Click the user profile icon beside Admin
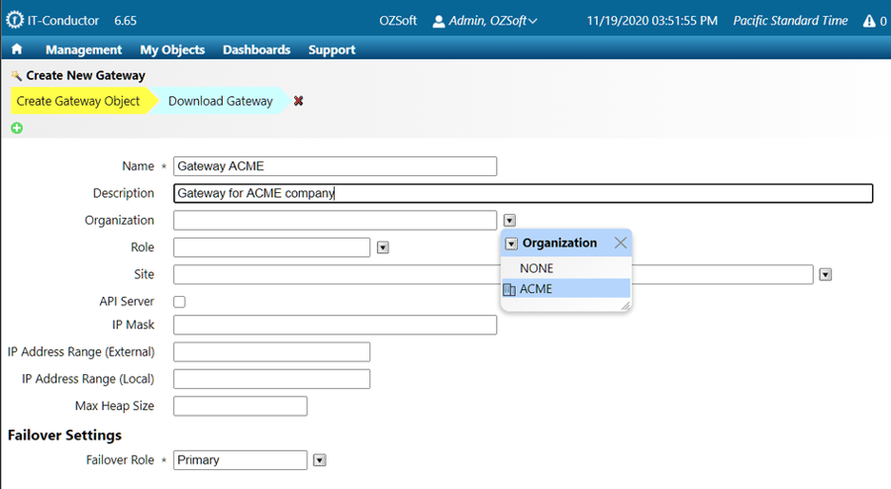This screenshot has height=489, width=891. pos(440,21)
